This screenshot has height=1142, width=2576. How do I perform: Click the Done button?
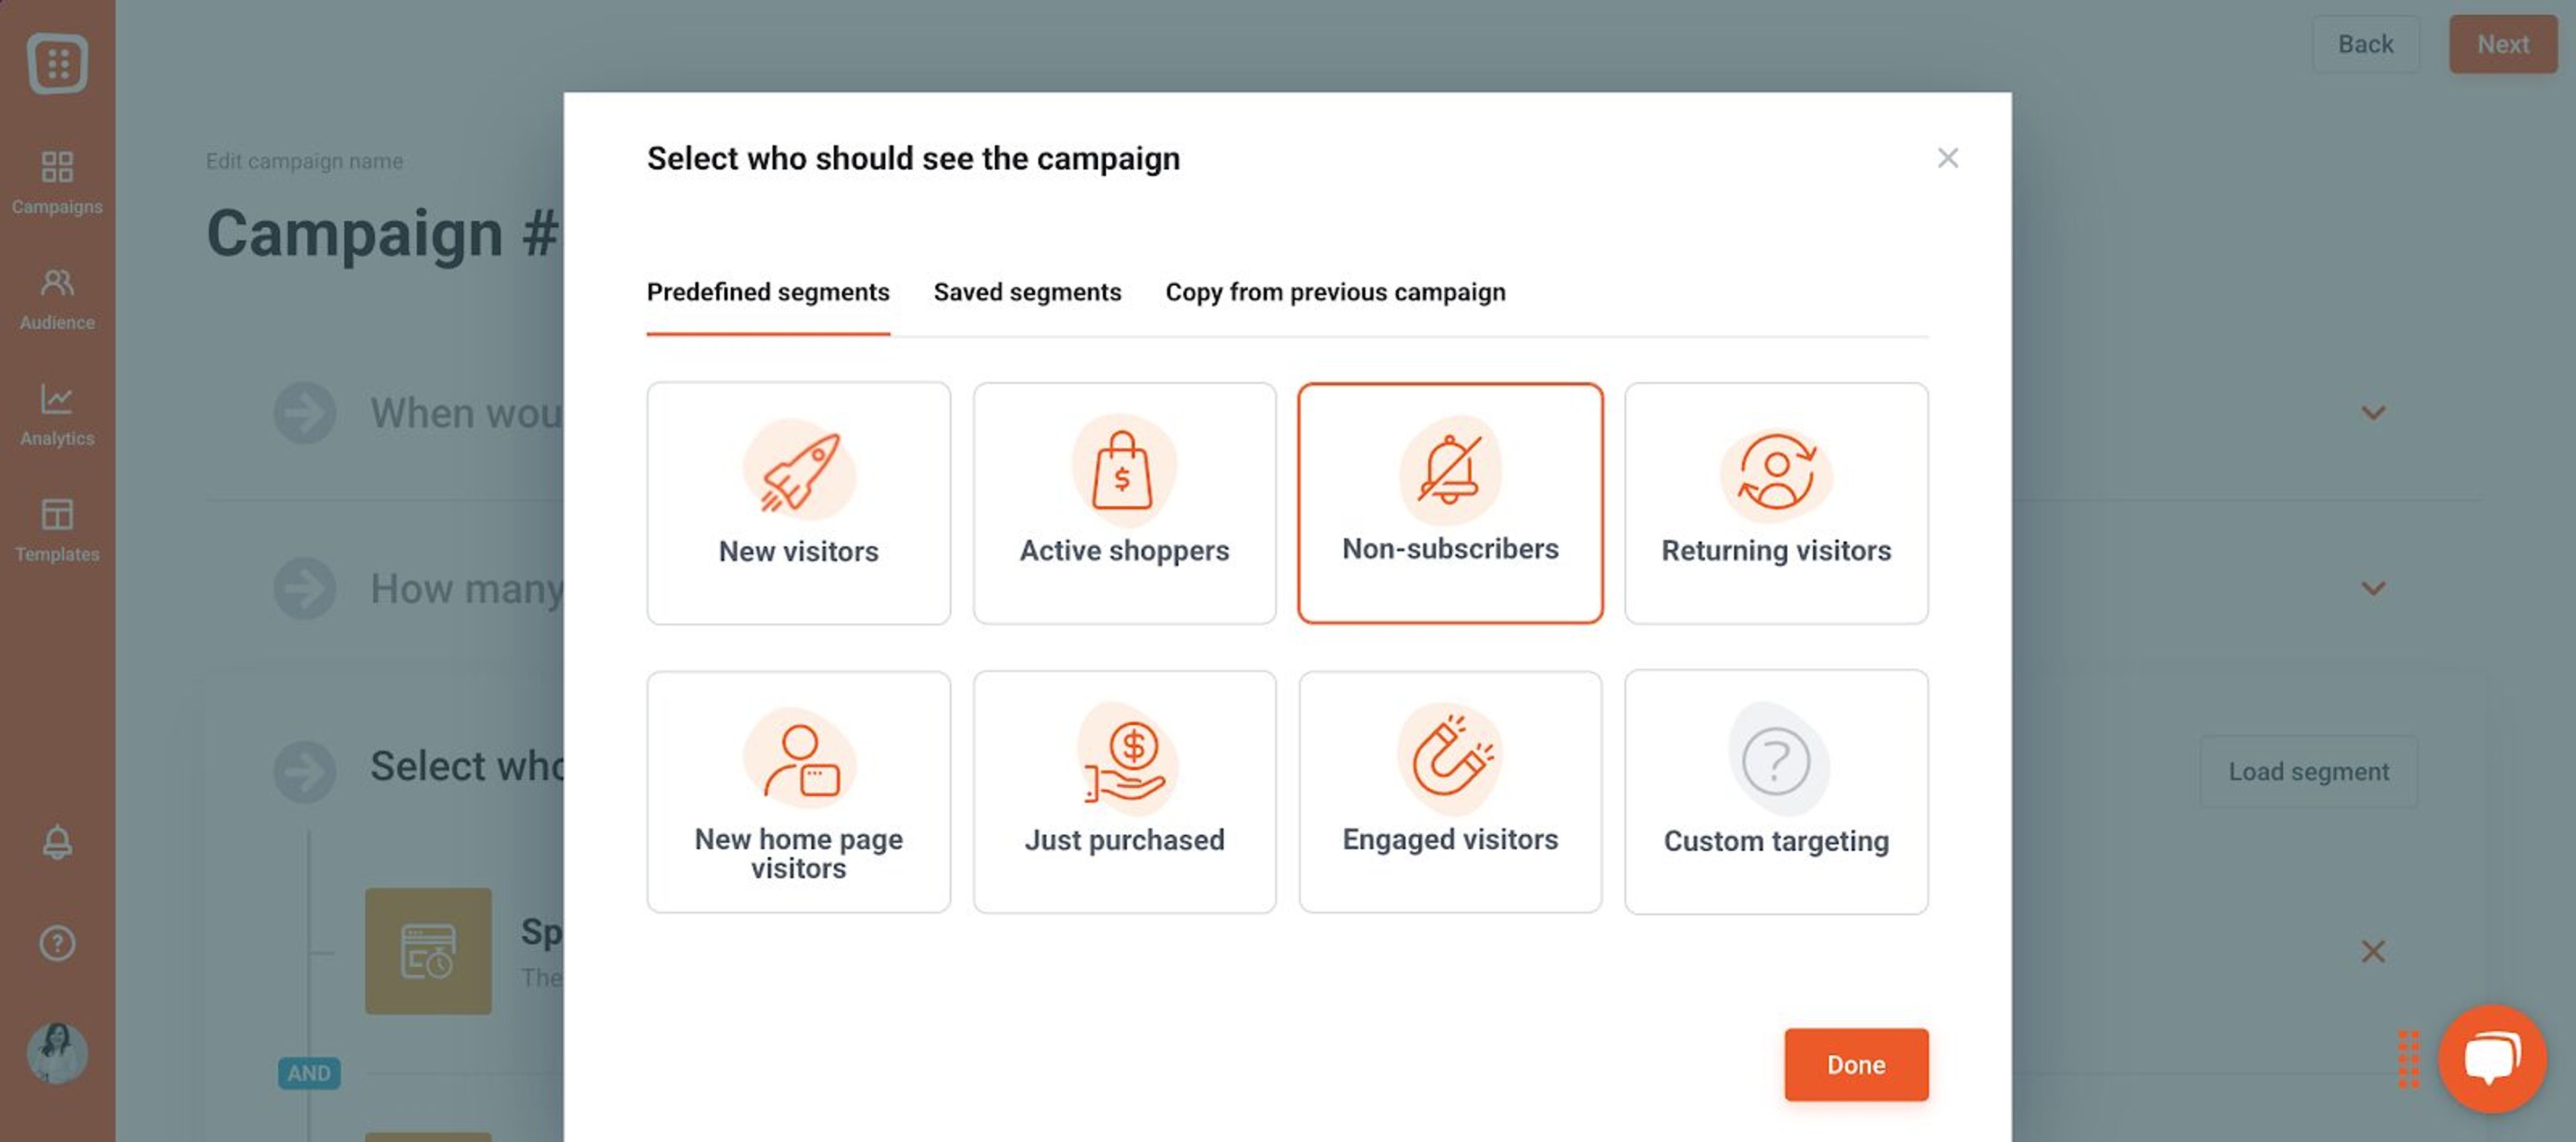click(1856, 1065)
